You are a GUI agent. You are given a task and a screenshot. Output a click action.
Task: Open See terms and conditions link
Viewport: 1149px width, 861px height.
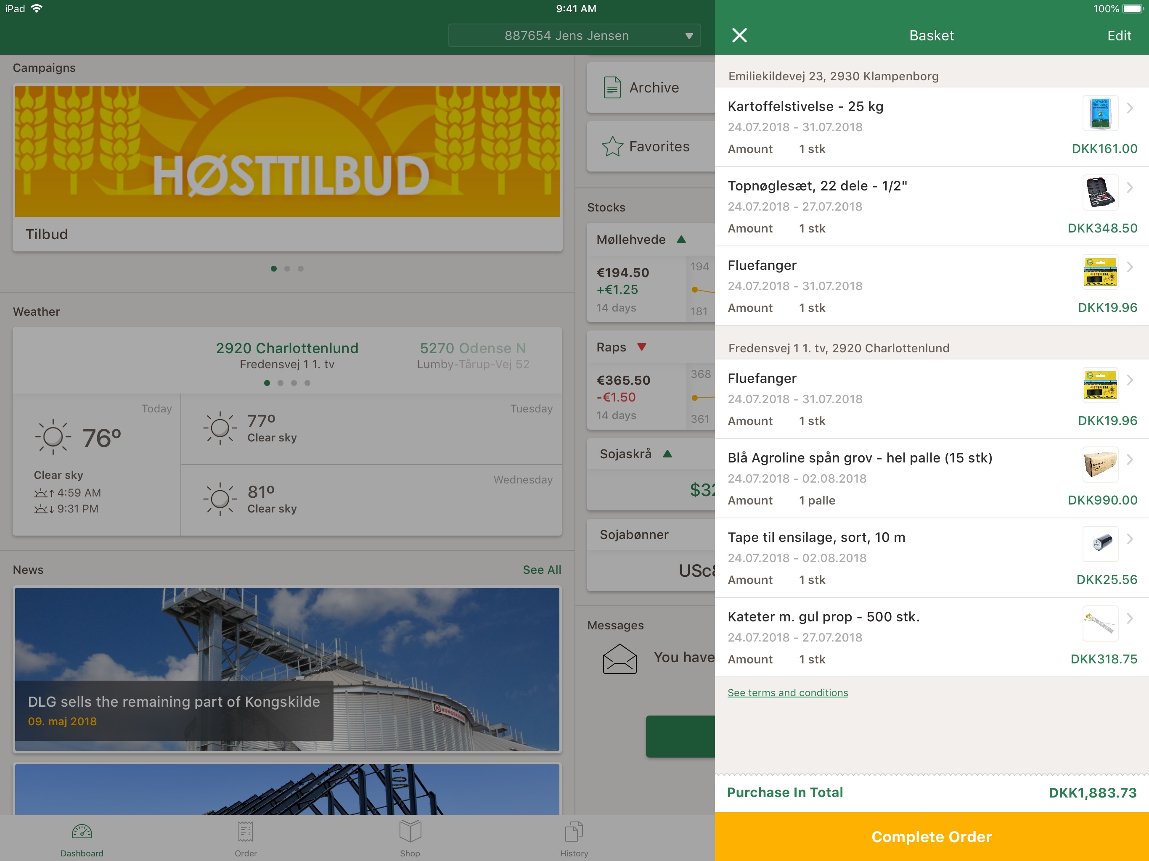[x=787, y=692]
